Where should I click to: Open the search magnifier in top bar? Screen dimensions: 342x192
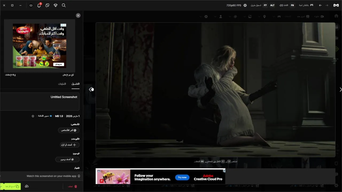64,5
